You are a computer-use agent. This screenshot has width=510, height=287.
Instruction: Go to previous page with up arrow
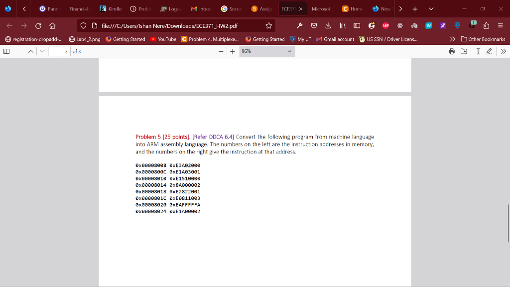pos(30,51)
